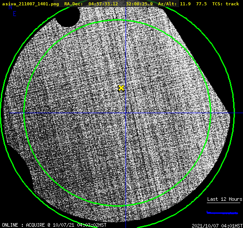Screen dimensions: 243x228
Task: Click the RA value 04:57:33.12
Action: (x=103, y=4)
